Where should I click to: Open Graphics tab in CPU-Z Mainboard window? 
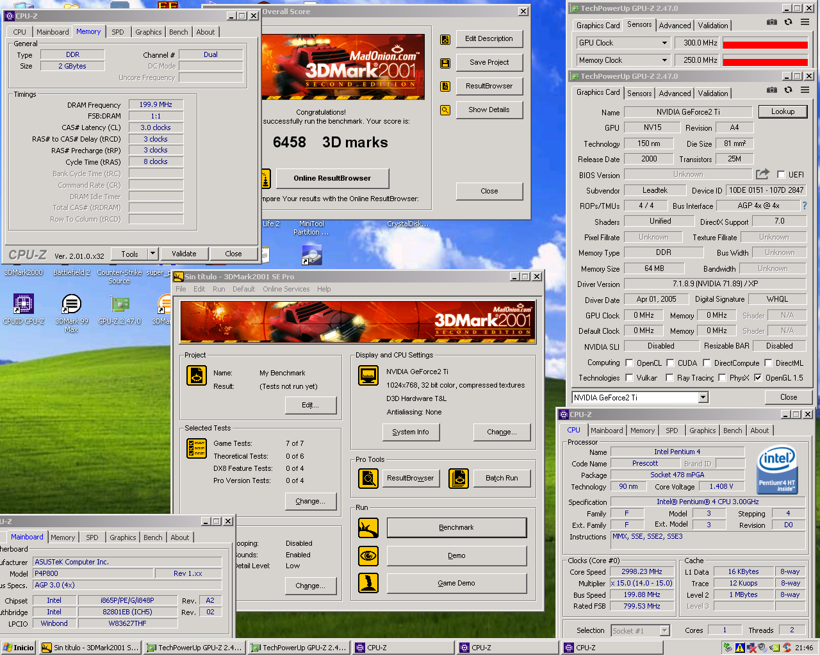tap(123, 537)
